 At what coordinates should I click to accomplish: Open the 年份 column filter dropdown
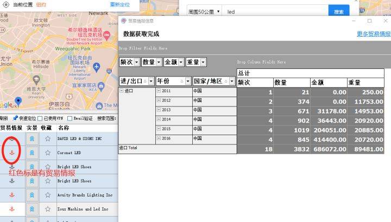(x=186, y=81)
